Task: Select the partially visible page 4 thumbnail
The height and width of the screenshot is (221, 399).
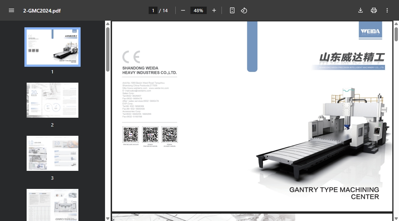Action: pyautogui.click(x=53, y=205)
